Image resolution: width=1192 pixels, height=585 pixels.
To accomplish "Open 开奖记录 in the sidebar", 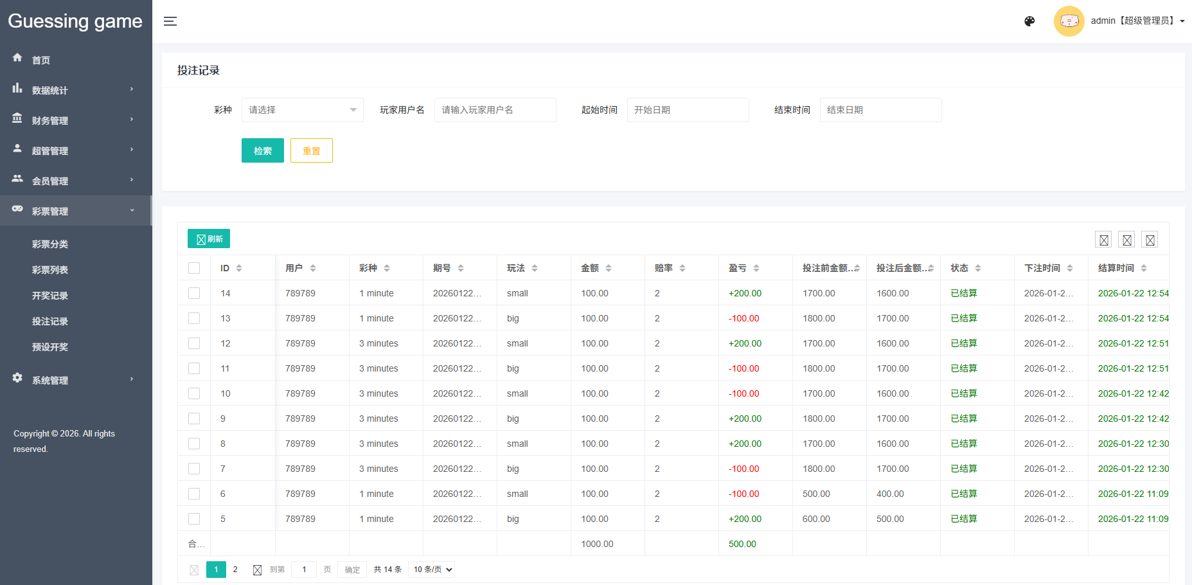I will pos(50,296).
